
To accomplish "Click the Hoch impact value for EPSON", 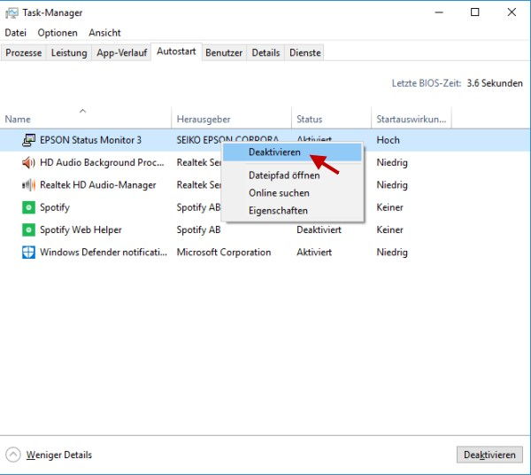I will 389,140.
